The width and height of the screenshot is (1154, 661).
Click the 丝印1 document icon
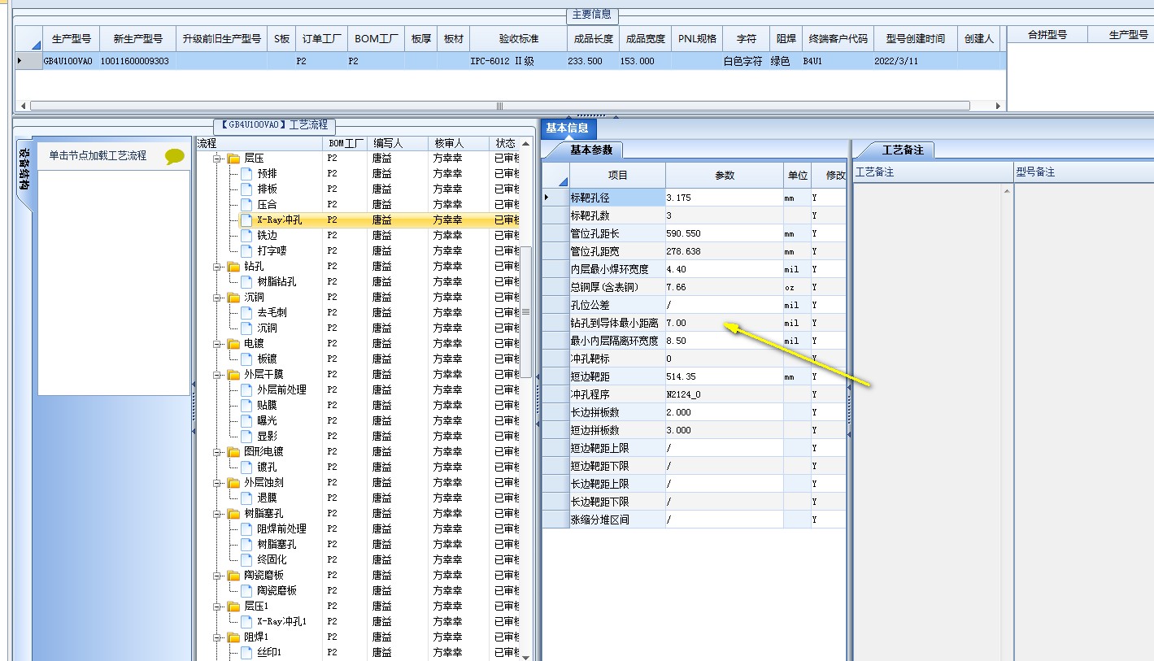point(246,653)
